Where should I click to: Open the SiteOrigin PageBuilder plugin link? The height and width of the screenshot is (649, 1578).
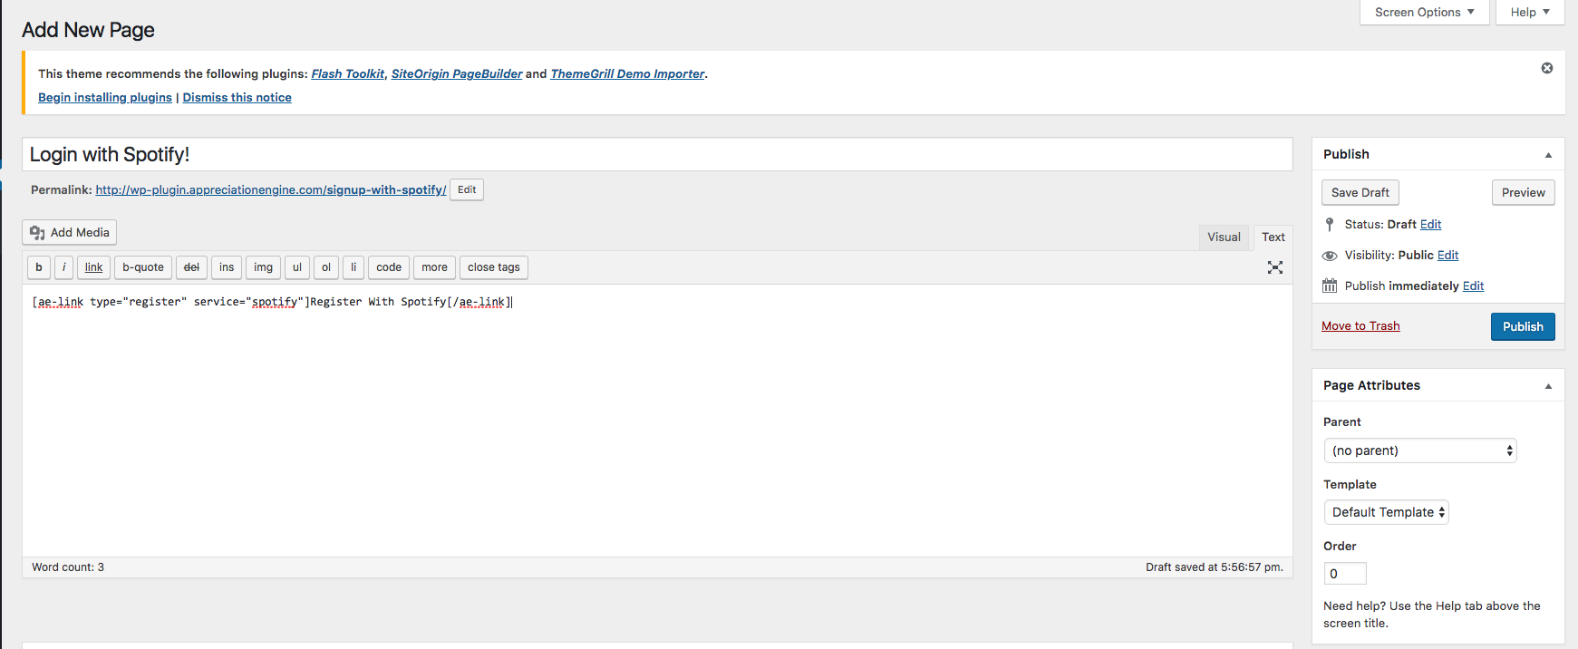tap(457, 74)
